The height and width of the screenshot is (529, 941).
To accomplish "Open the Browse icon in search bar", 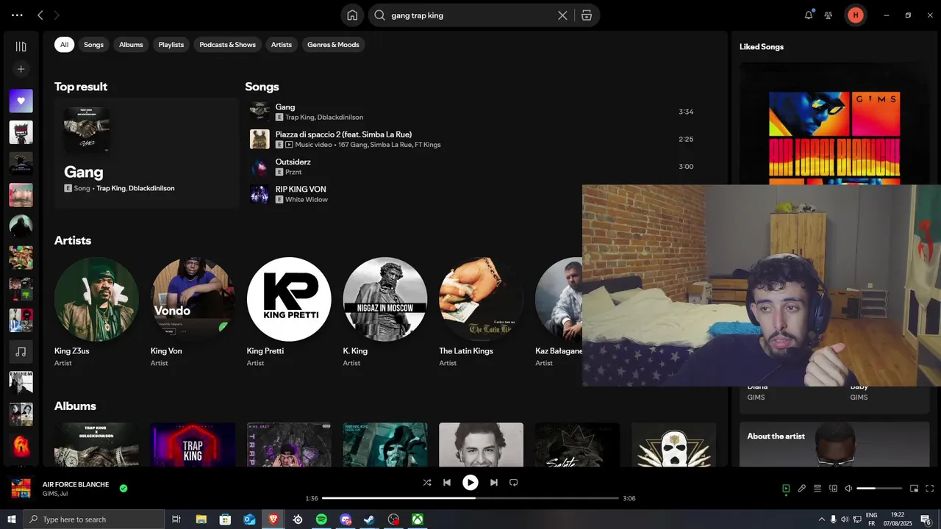I will click(587, 15).
